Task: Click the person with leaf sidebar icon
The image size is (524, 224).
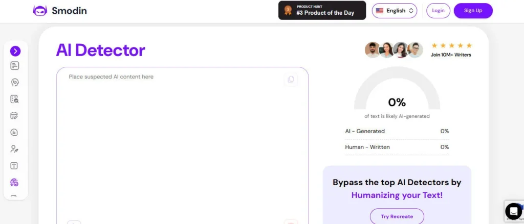Action: click(15, 149)
